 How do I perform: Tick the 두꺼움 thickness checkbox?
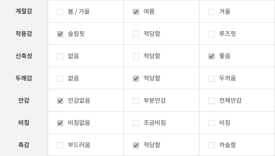(x=211, y=79)
